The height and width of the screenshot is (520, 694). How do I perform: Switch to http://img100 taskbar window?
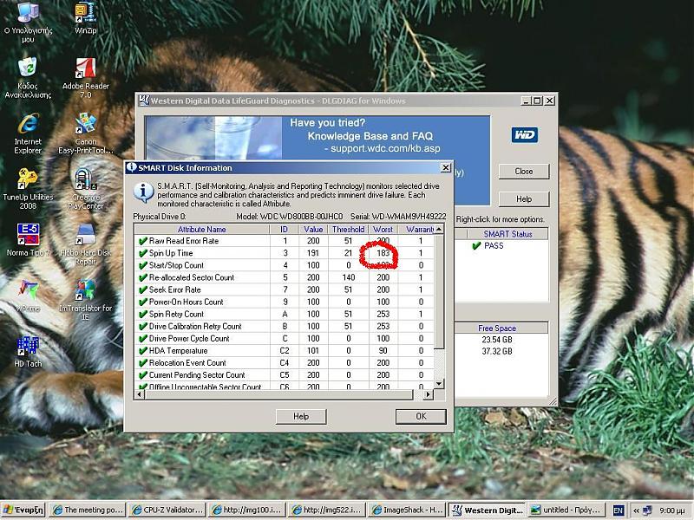pos(246,510)
